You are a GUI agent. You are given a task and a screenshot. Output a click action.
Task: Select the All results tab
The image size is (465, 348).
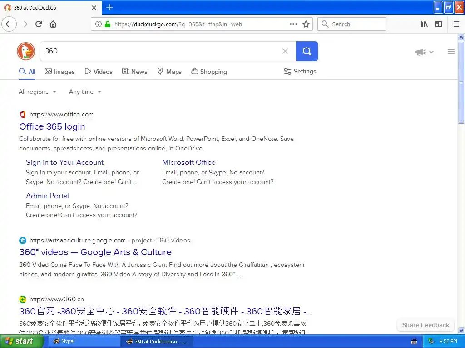[27, 72]
